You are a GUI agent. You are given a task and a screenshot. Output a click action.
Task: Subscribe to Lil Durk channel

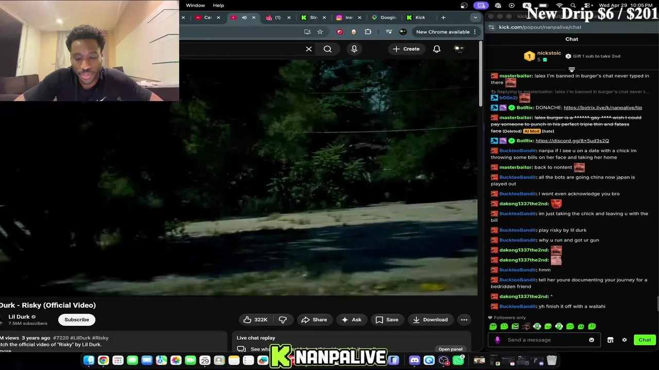77,320
